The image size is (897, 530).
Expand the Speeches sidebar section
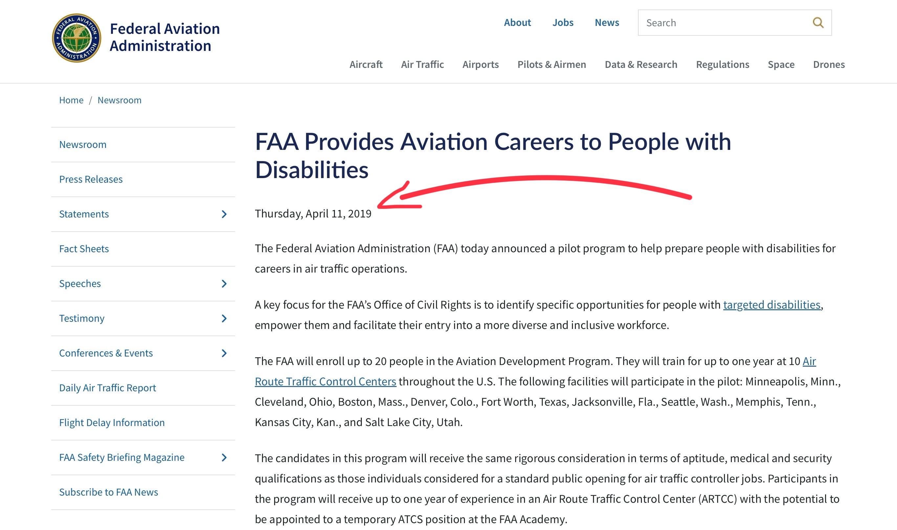[224, 284]
